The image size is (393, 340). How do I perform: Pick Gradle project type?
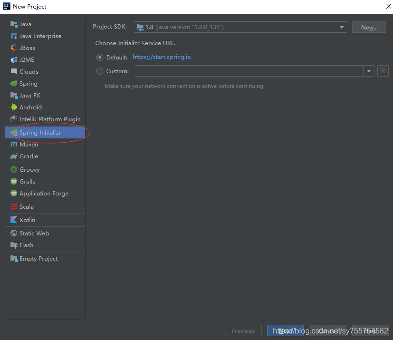45,156
